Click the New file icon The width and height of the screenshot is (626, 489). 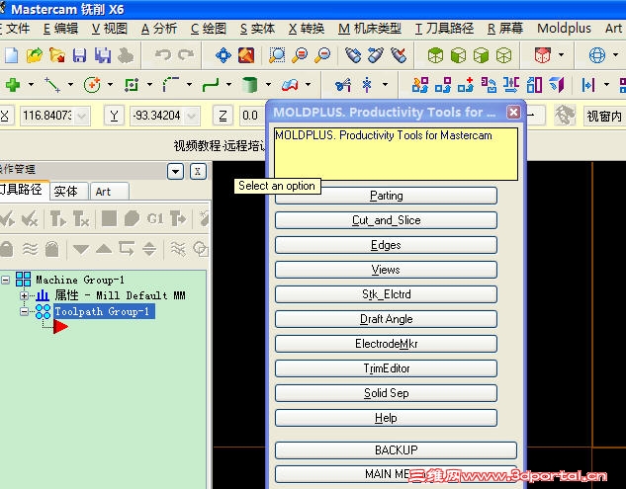click(x=11, y=55)
